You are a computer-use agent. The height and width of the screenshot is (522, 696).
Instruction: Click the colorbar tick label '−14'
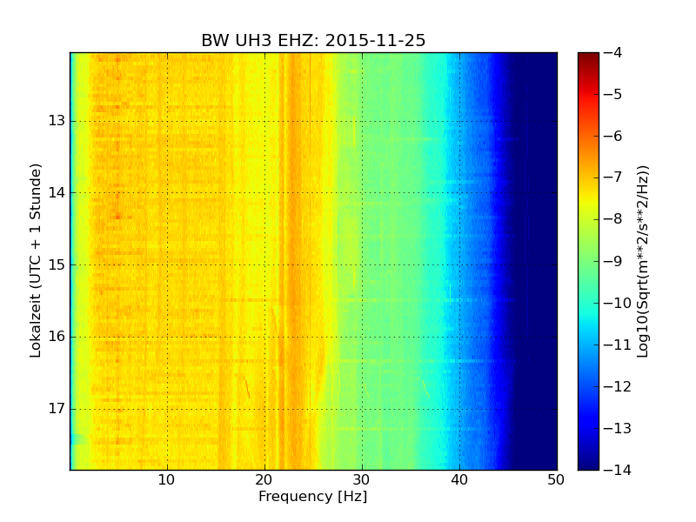pos(618,470)
